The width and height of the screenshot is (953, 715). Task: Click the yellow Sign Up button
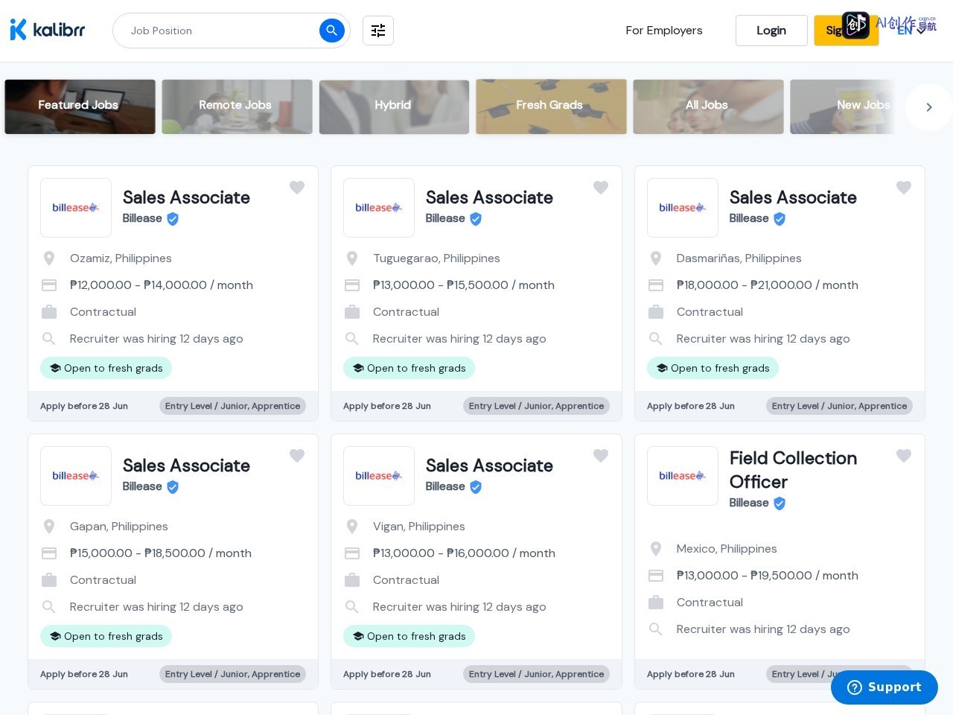coord(846,31)
